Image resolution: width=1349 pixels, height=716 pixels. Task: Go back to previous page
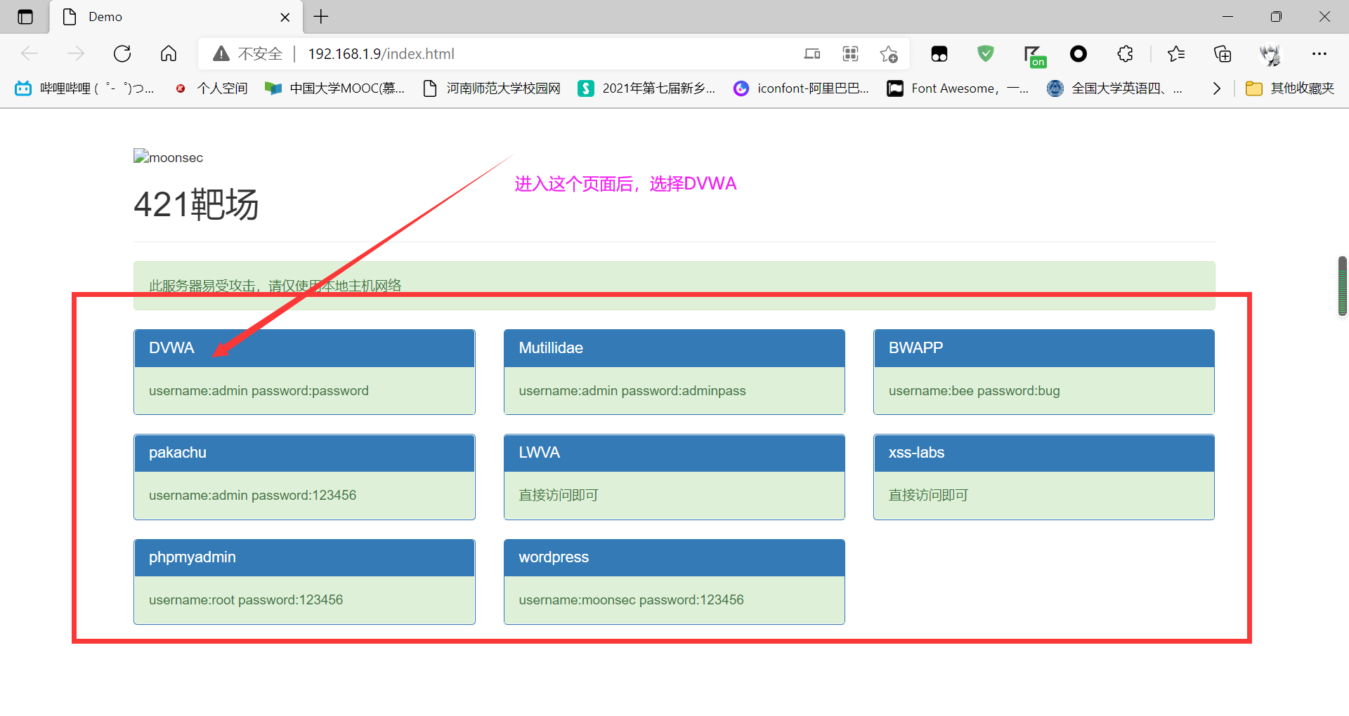pyautogui.click(x=30, y=53)
